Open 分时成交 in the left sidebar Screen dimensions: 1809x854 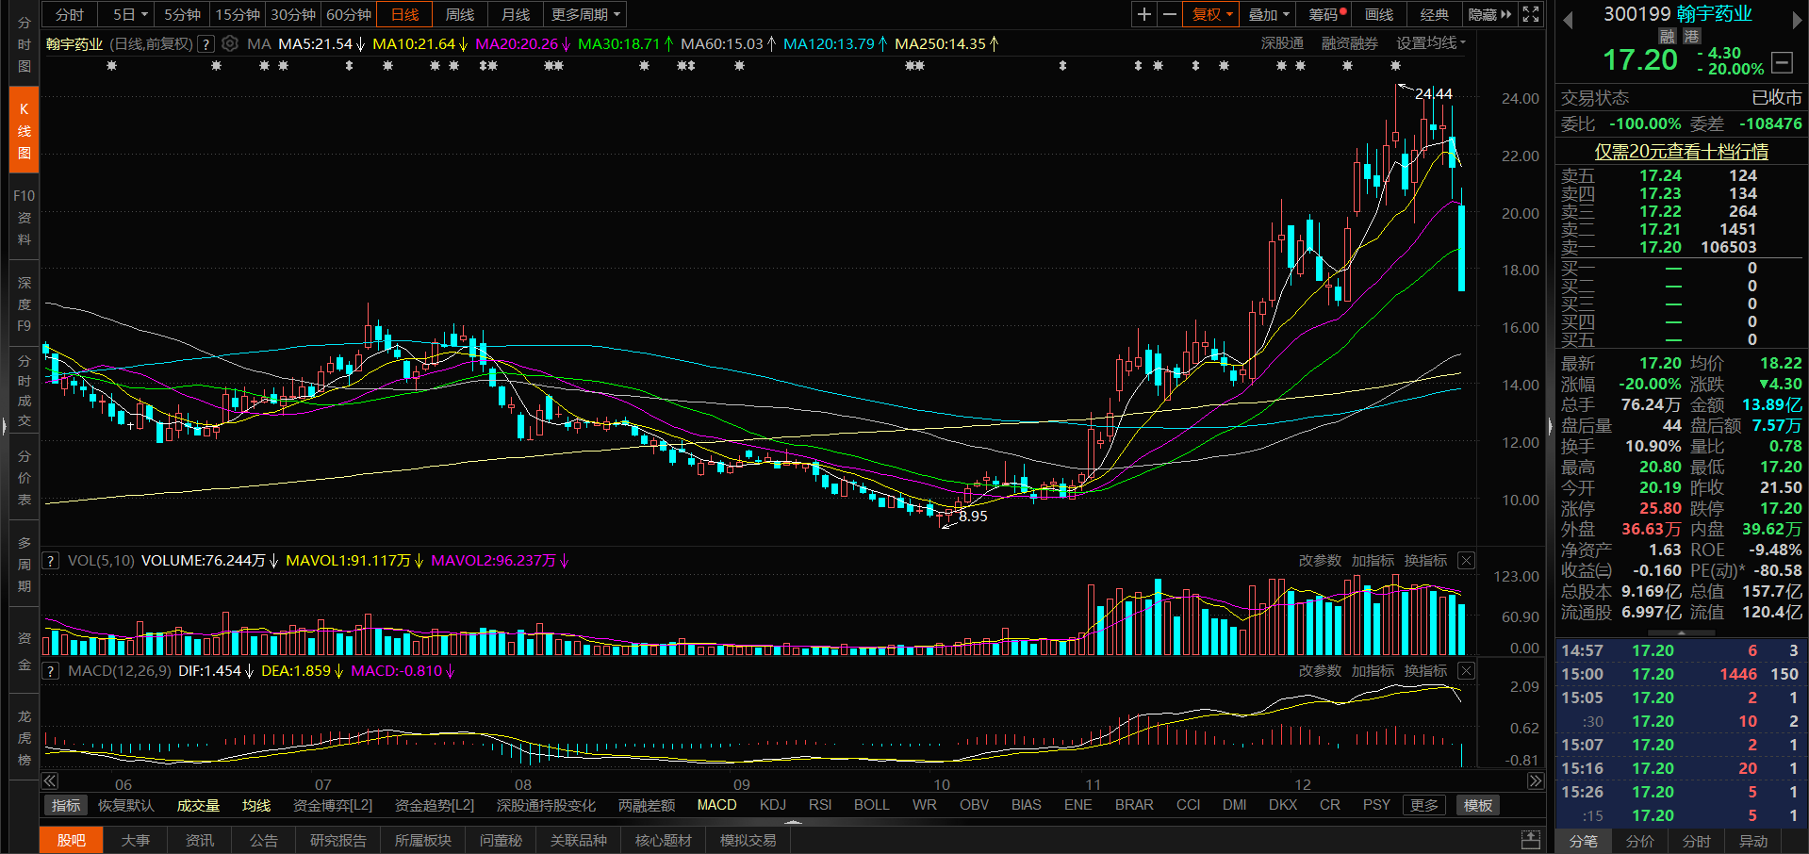(x=25, y=391)
